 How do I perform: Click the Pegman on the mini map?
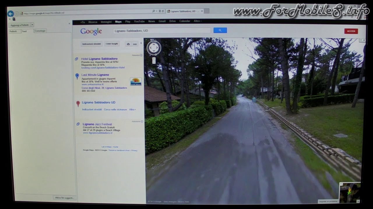pos(349,191)
